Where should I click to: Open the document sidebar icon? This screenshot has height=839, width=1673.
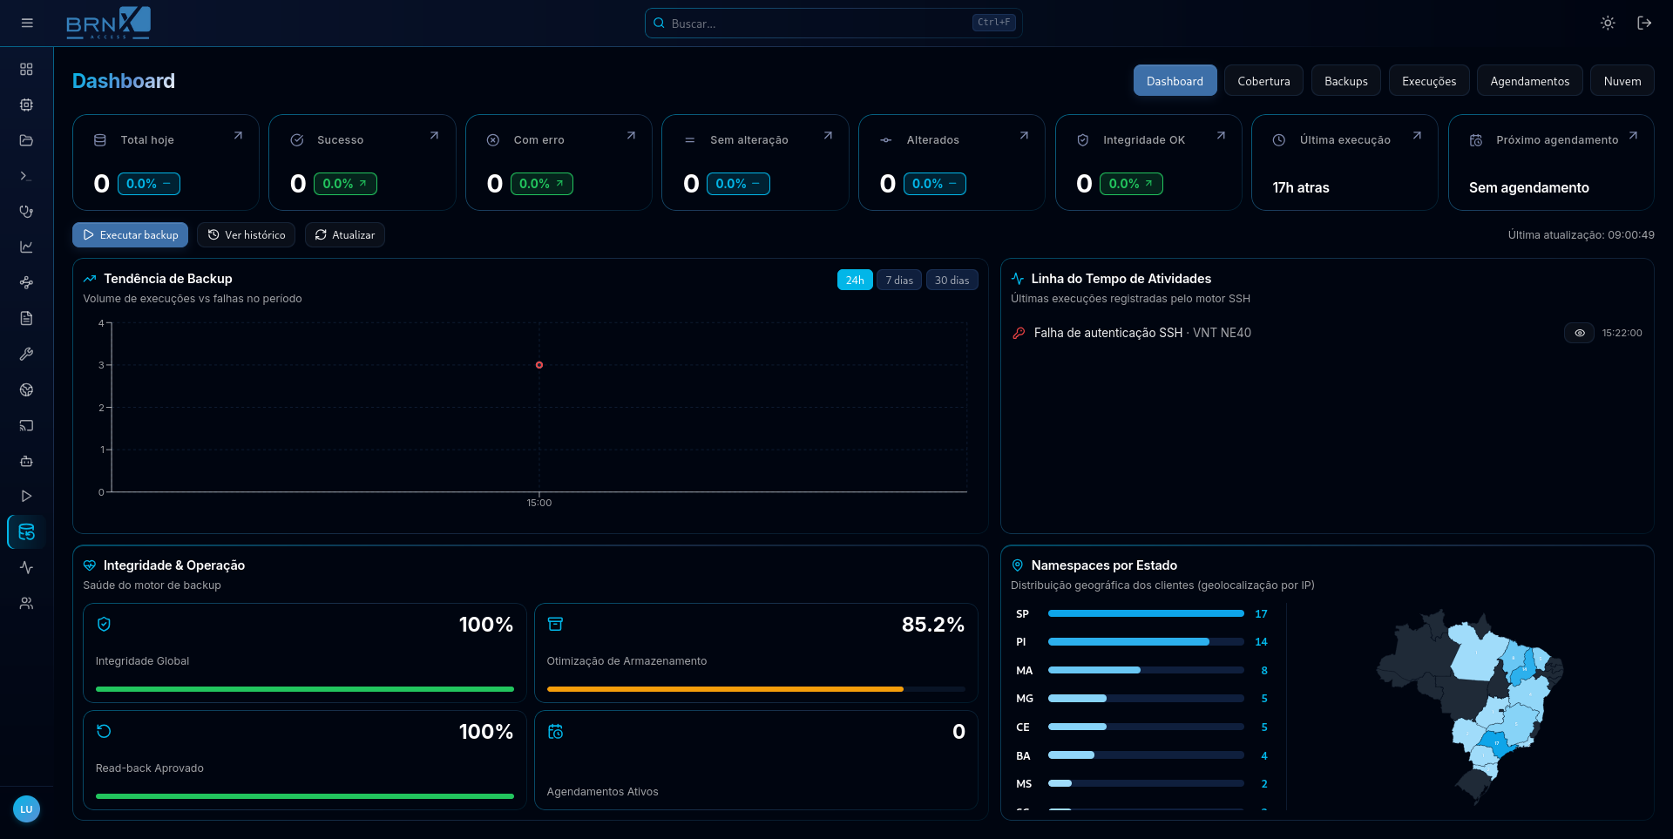26,318
